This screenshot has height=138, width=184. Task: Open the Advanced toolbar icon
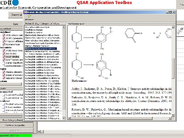[x=29, y=18]
